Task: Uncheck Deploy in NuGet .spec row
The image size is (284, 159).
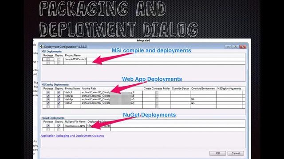Action: pos(59,125)
